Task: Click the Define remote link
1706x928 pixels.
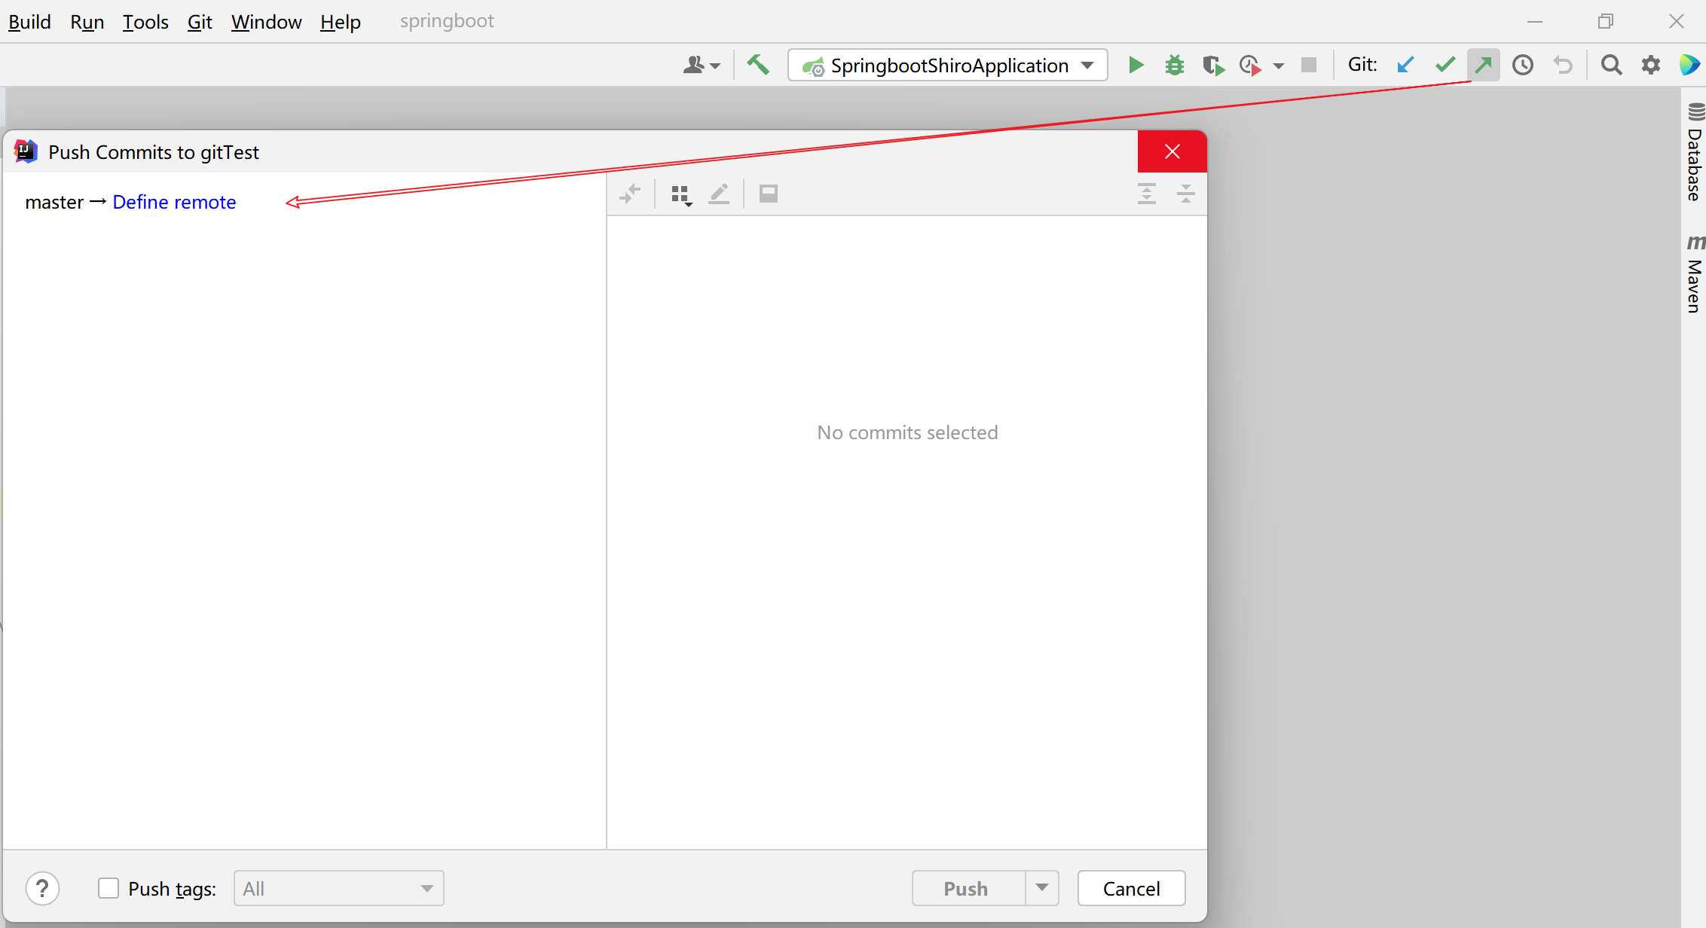Action: click(x=174, y=202)
